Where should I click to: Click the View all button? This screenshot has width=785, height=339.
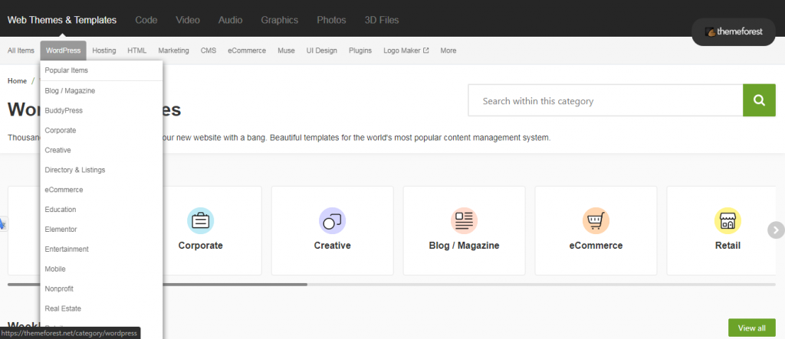coord(751,328)
